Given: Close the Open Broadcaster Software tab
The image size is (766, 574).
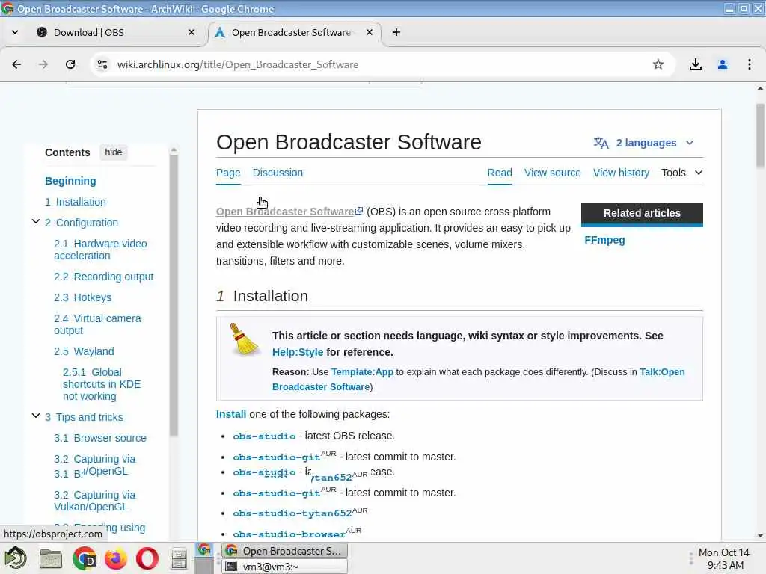Looking at the screenshot, I should [370, 32].
